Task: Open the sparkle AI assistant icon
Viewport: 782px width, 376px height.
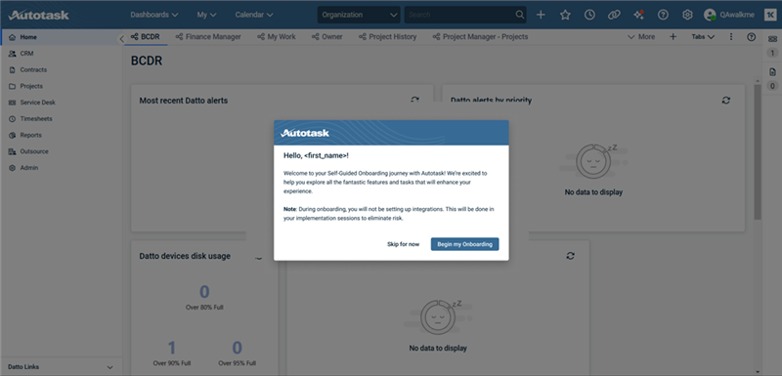Action: (x=638, y=15)
